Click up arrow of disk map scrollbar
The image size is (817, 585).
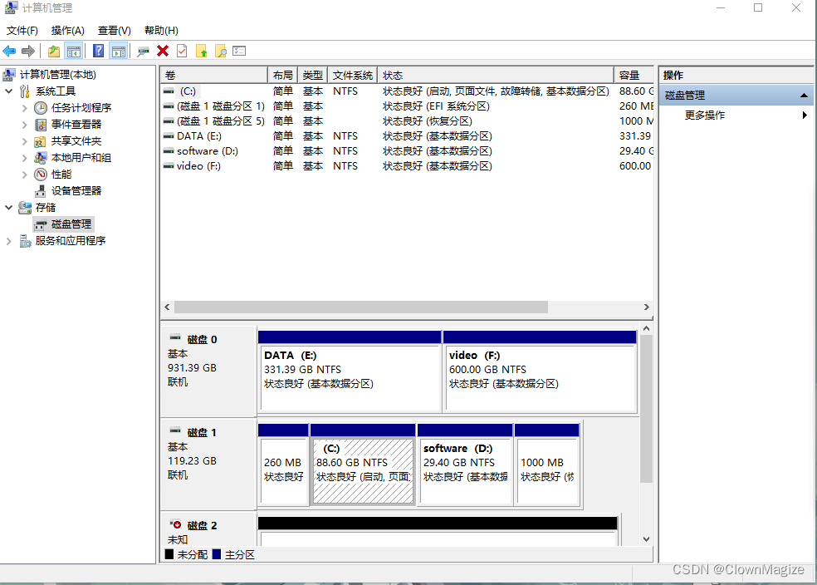[x=646, y=328]
